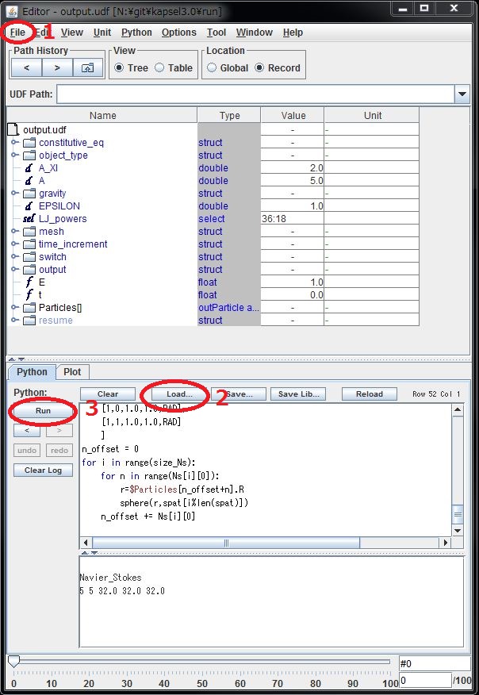Click the double-type icon beside A_XI
Viewport: 479px width, 695px height.
coord(29,168)
